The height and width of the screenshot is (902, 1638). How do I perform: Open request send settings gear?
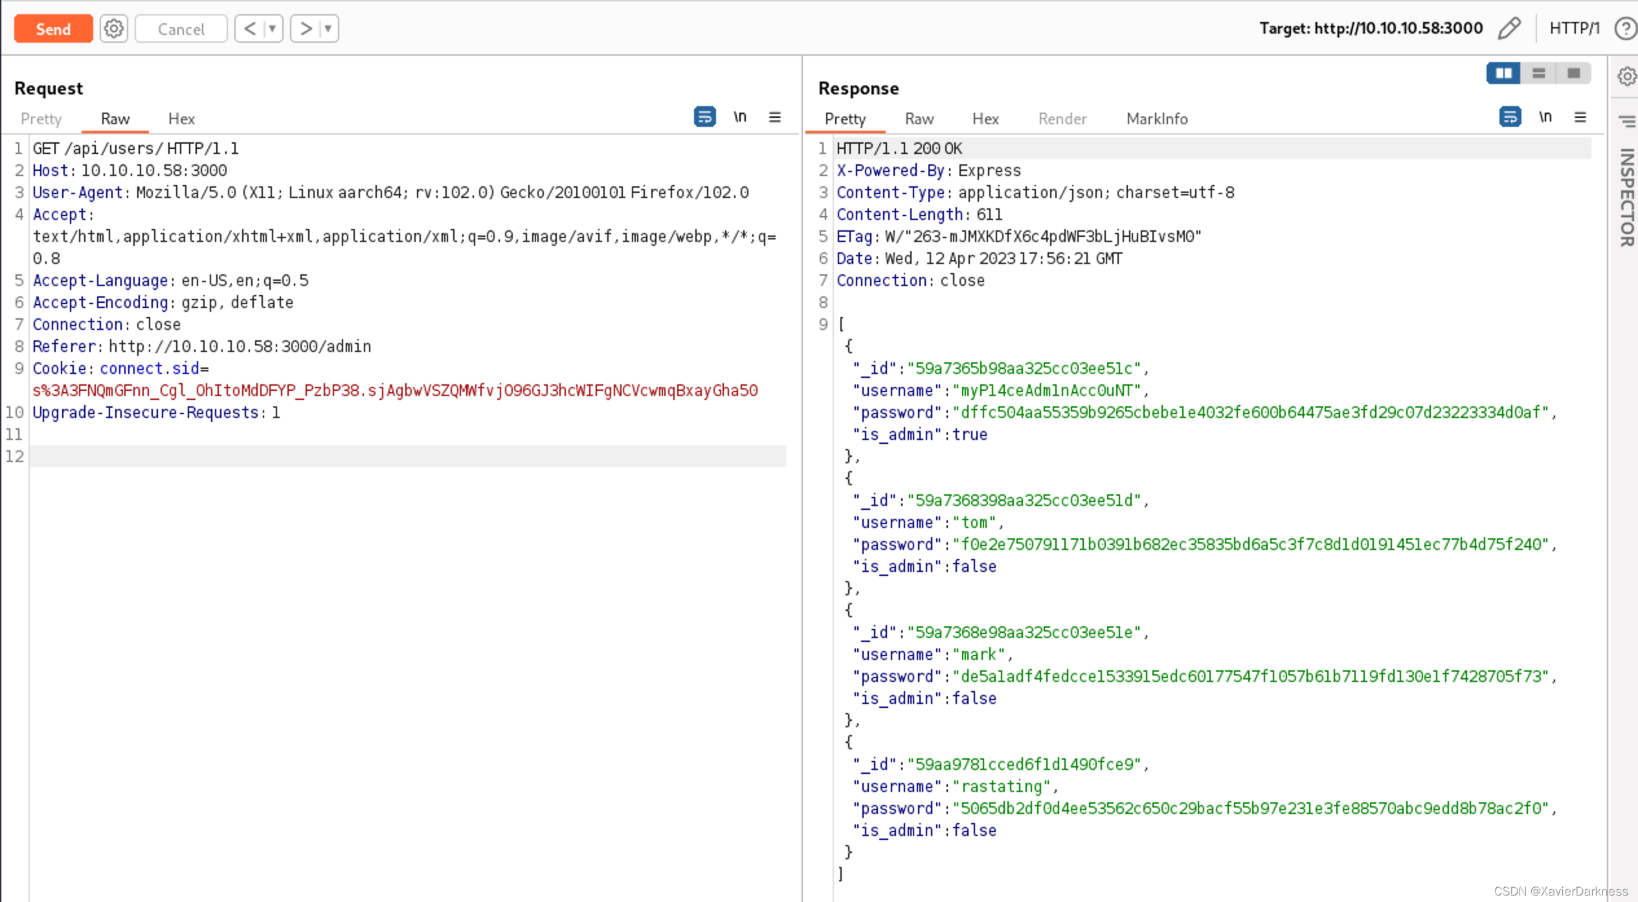pyautogui.click(x=114, y=29)
